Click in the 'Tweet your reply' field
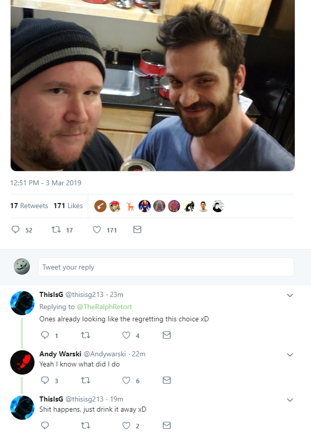This screenshot has width=311, height=434. coord(166,267)
